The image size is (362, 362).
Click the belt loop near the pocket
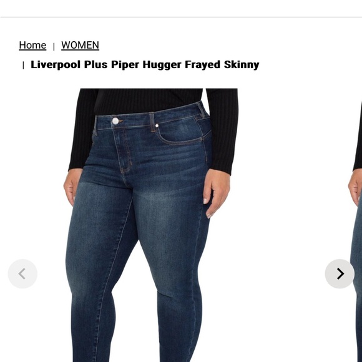(152, 122)
